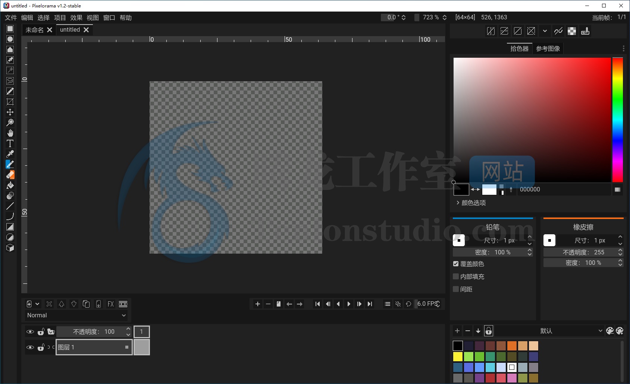Image resolution: width=630 pixels, height=384 pixels.
Task: Pick the orange palette swatch
Action: tap(512, 346)
